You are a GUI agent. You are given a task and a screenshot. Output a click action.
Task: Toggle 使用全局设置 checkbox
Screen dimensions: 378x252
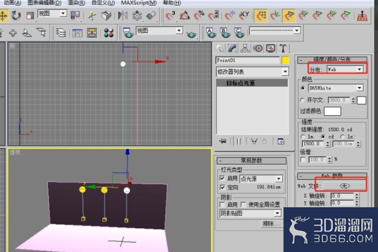pyautogui.click(x=243, y=205)
